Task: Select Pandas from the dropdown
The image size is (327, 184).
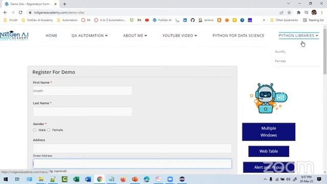Action: point(281,61)
